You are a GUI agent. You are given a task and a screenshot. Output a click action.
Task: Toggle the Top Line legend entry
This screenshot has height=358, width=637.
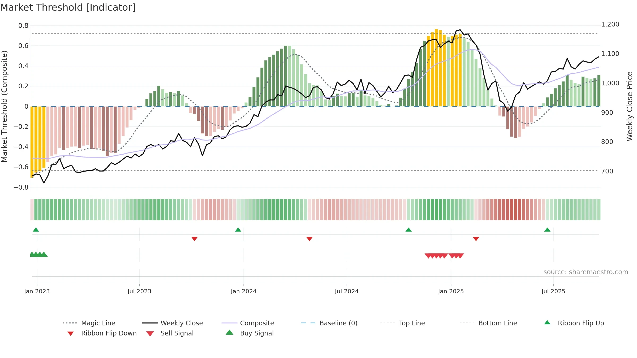(x=403, y=323)
